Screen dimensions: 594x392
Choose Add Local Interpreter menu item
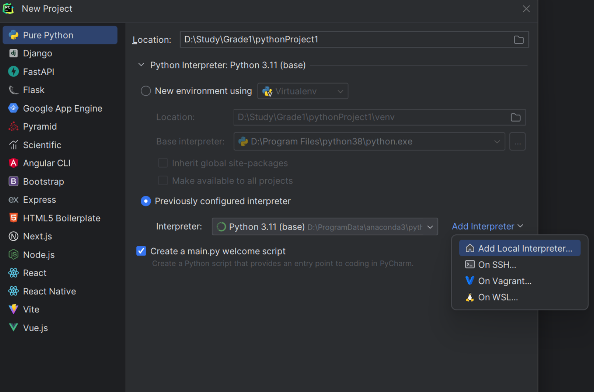pos(519,248)
